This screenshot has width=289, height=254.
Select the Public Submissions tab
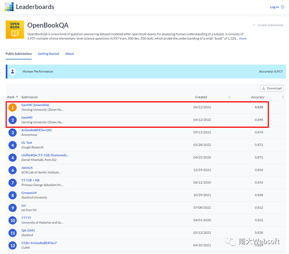tap(19, 54)
